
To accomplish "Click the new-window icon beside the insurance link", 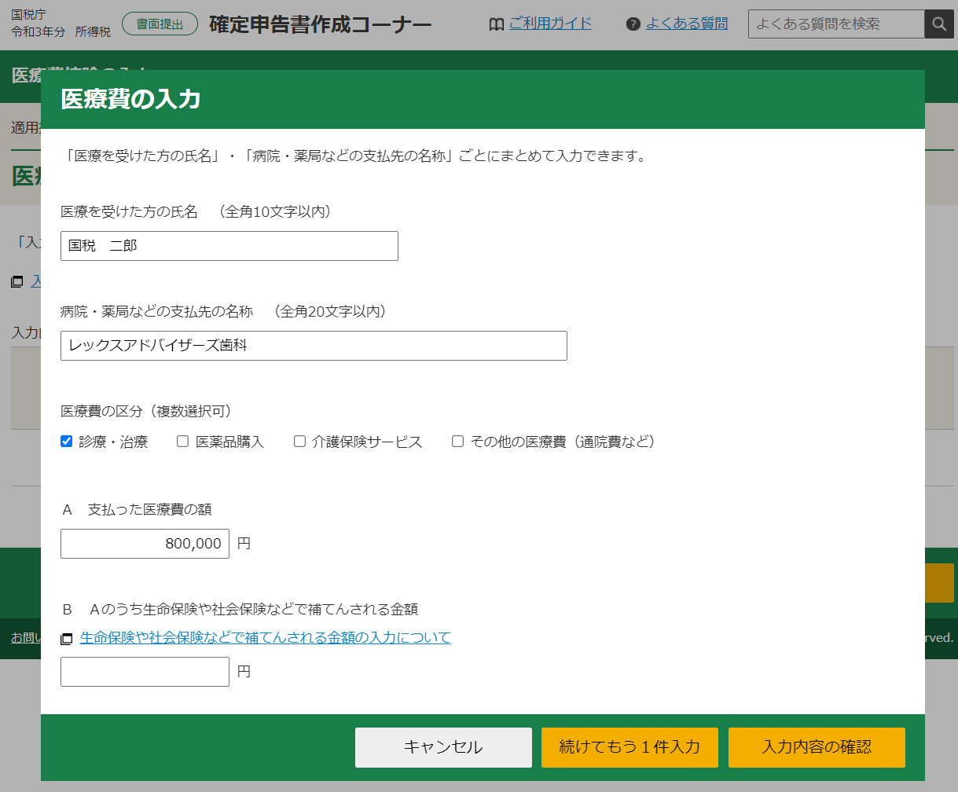I will tap(67, 639).
